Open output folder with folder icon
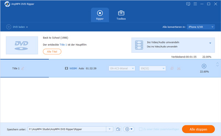Image resolution: width=221 pixels, height=136 pixels. tap(118, 129)
